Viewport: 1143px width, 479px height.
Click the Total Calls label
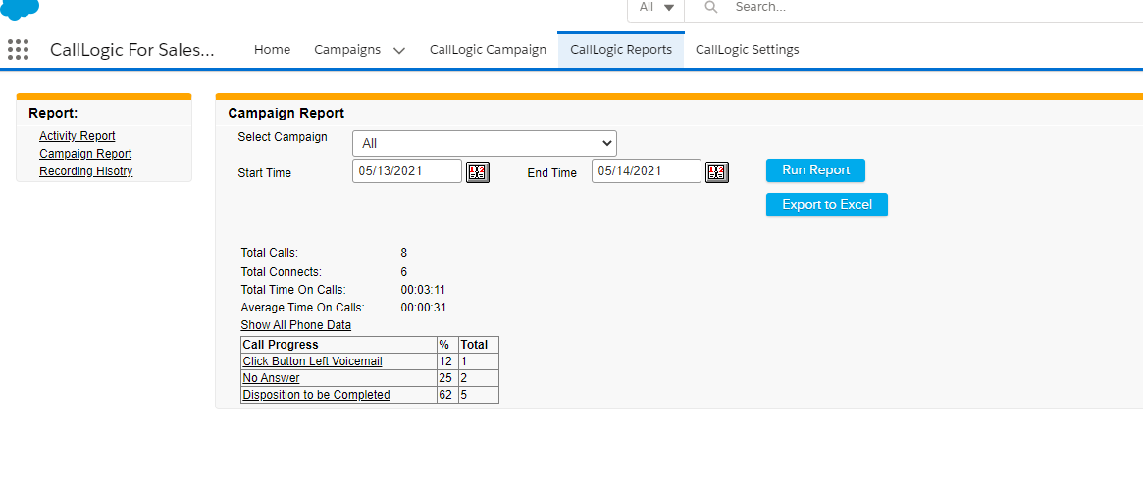point(270,254)
